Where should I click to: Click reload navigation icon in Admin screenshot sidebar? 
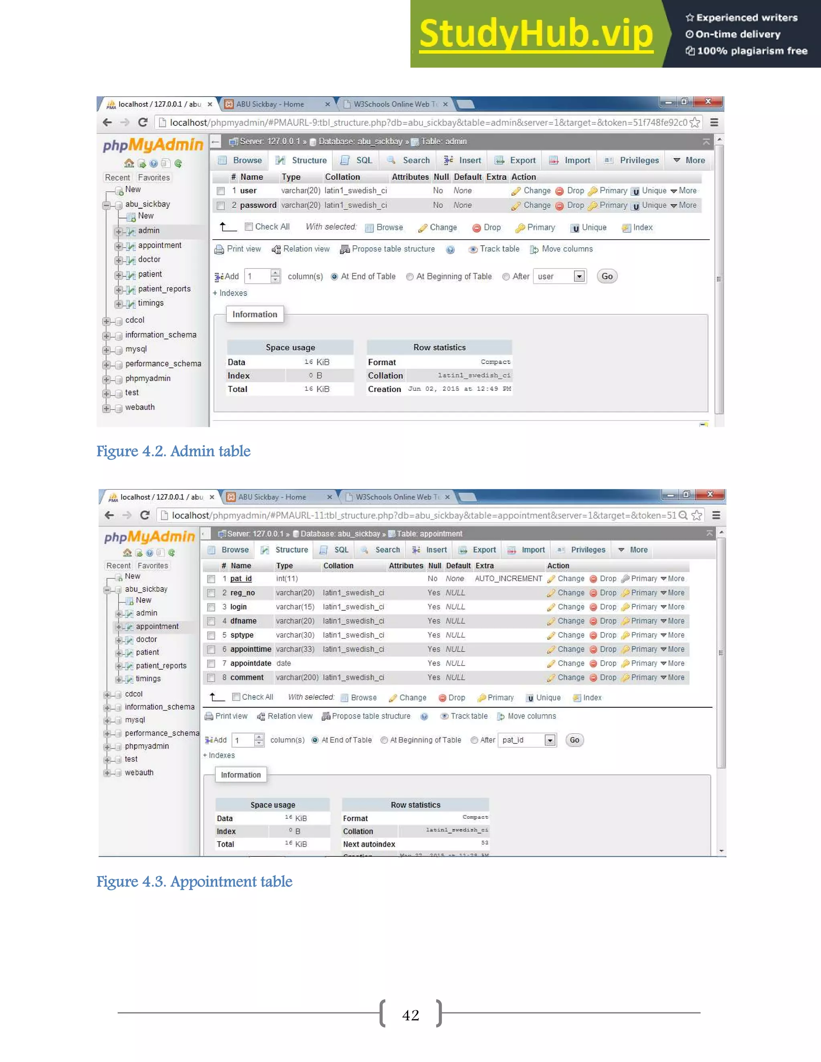coord(178,164)
